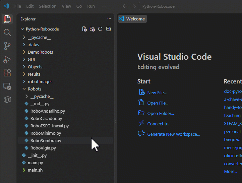Open the Search view in activity bar
The image size is (242, 183).
pyautogui.click(x=7, y=33)
